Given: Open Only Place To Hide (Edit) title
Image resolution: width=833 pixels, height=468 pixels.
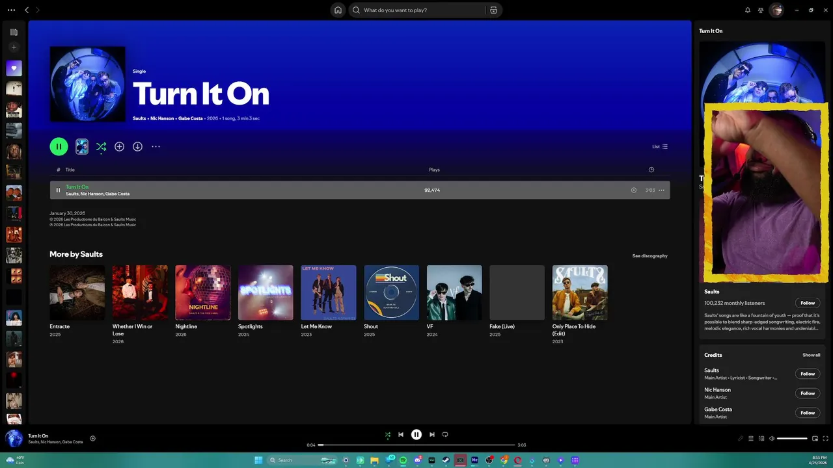Looking at the screenshot, I should tap(574, 330).
